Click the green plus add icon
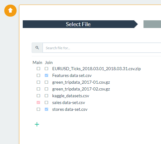This screenshot has height=144, width=161. coord(37,124)
